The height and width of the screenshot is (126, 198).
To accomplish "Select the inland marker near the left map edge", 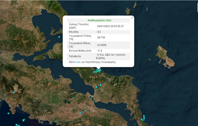I will pyautogui.click(x=14, y=92).
